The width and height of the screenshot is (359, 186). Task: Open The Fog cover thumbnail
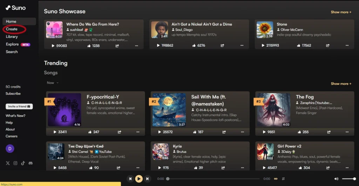pos(274,110)
